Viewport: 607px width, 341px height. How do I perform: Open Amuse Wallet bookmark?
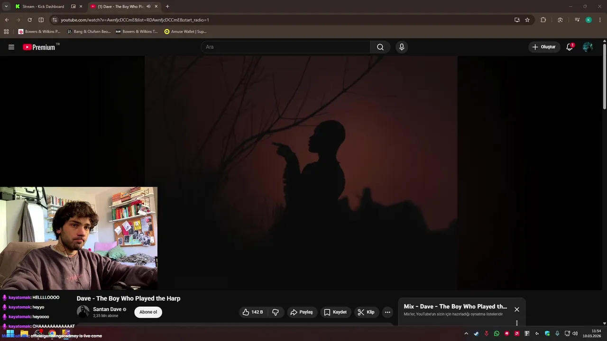click(185, 32)
